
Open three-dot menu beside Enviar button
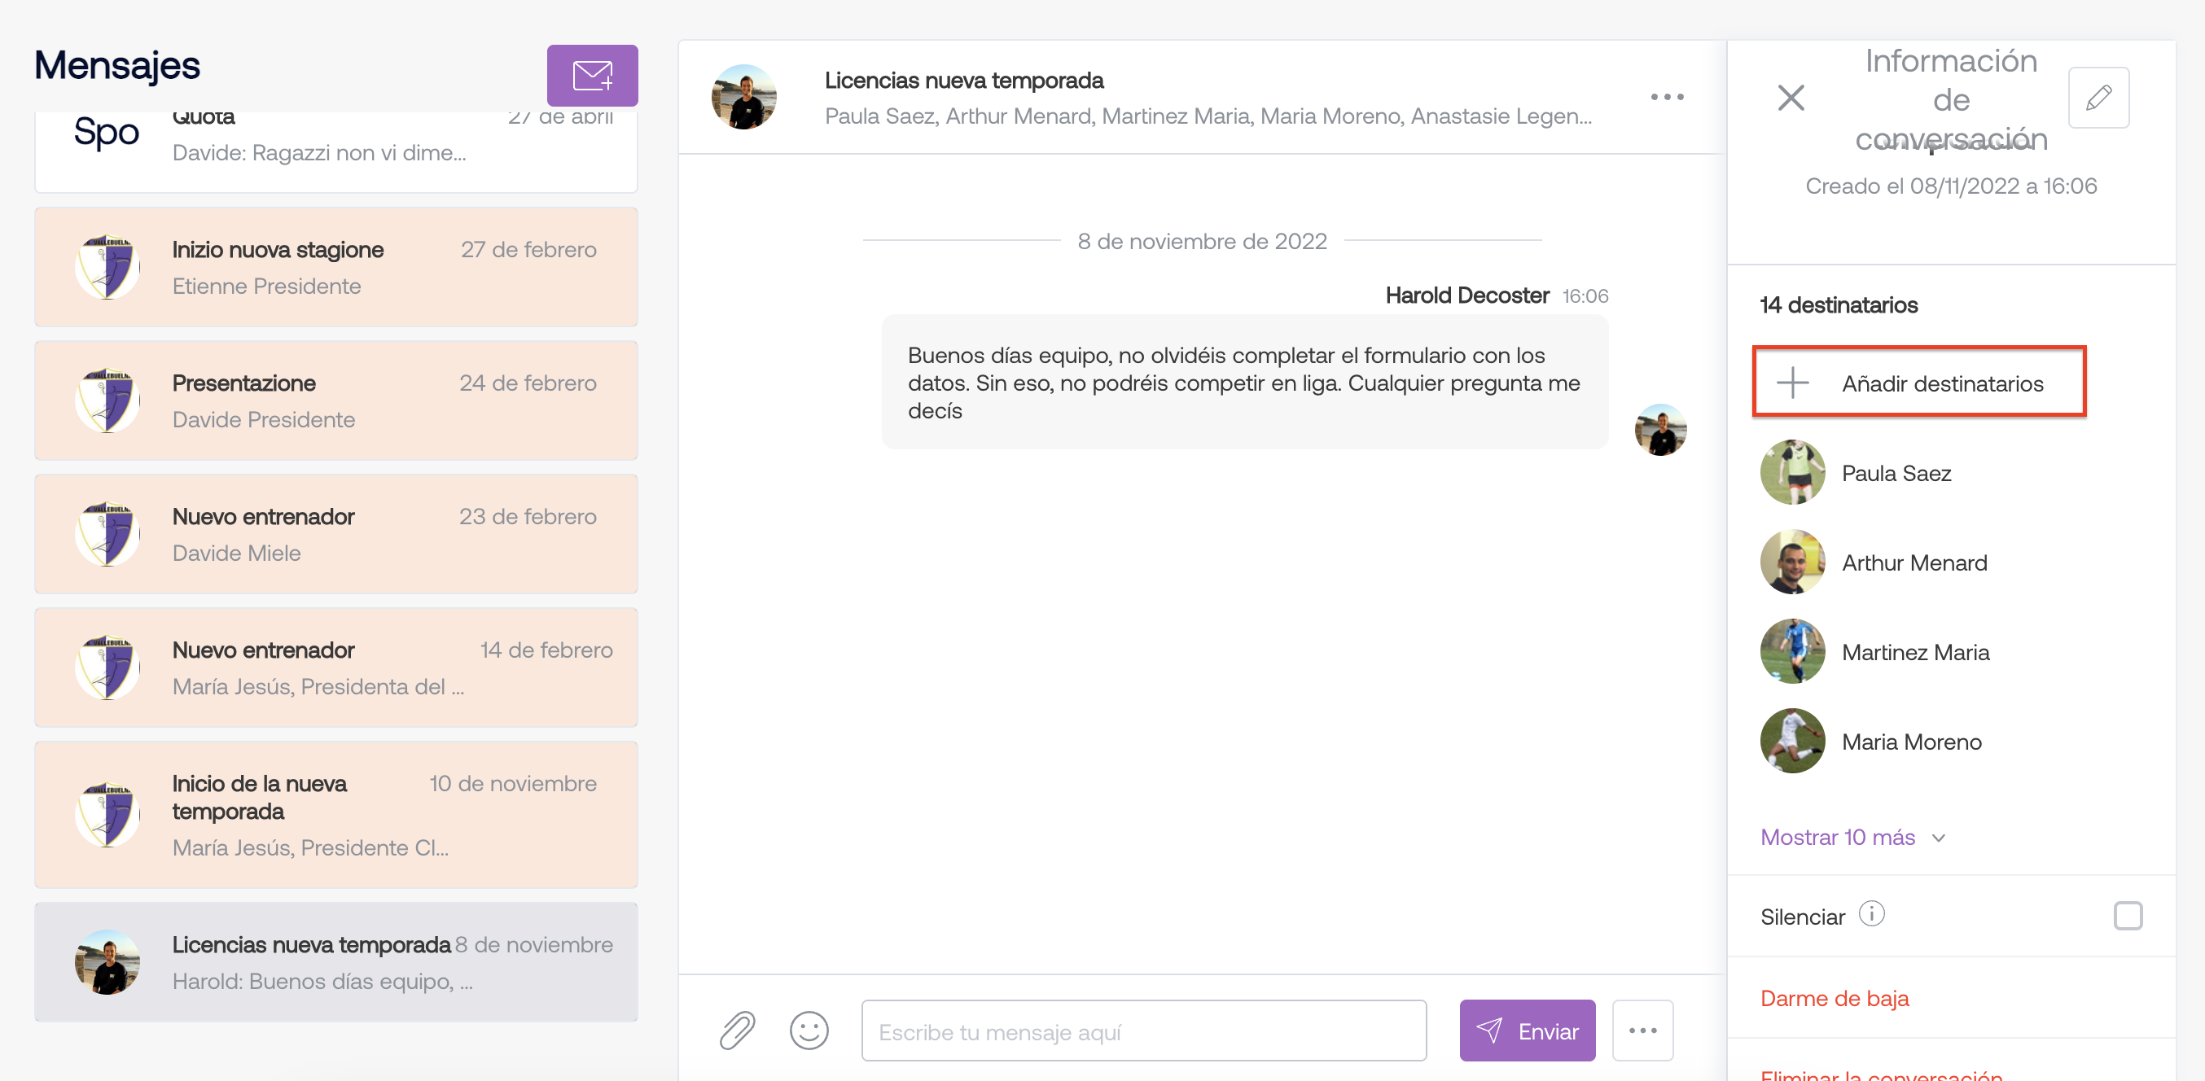[1642, 1031]
